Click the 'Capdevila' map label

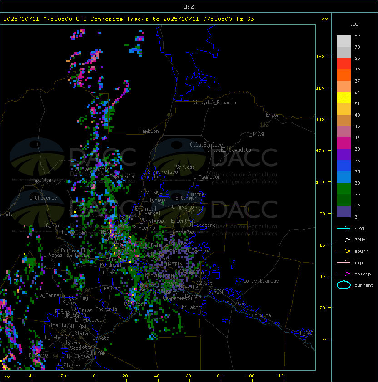point(122,176)
